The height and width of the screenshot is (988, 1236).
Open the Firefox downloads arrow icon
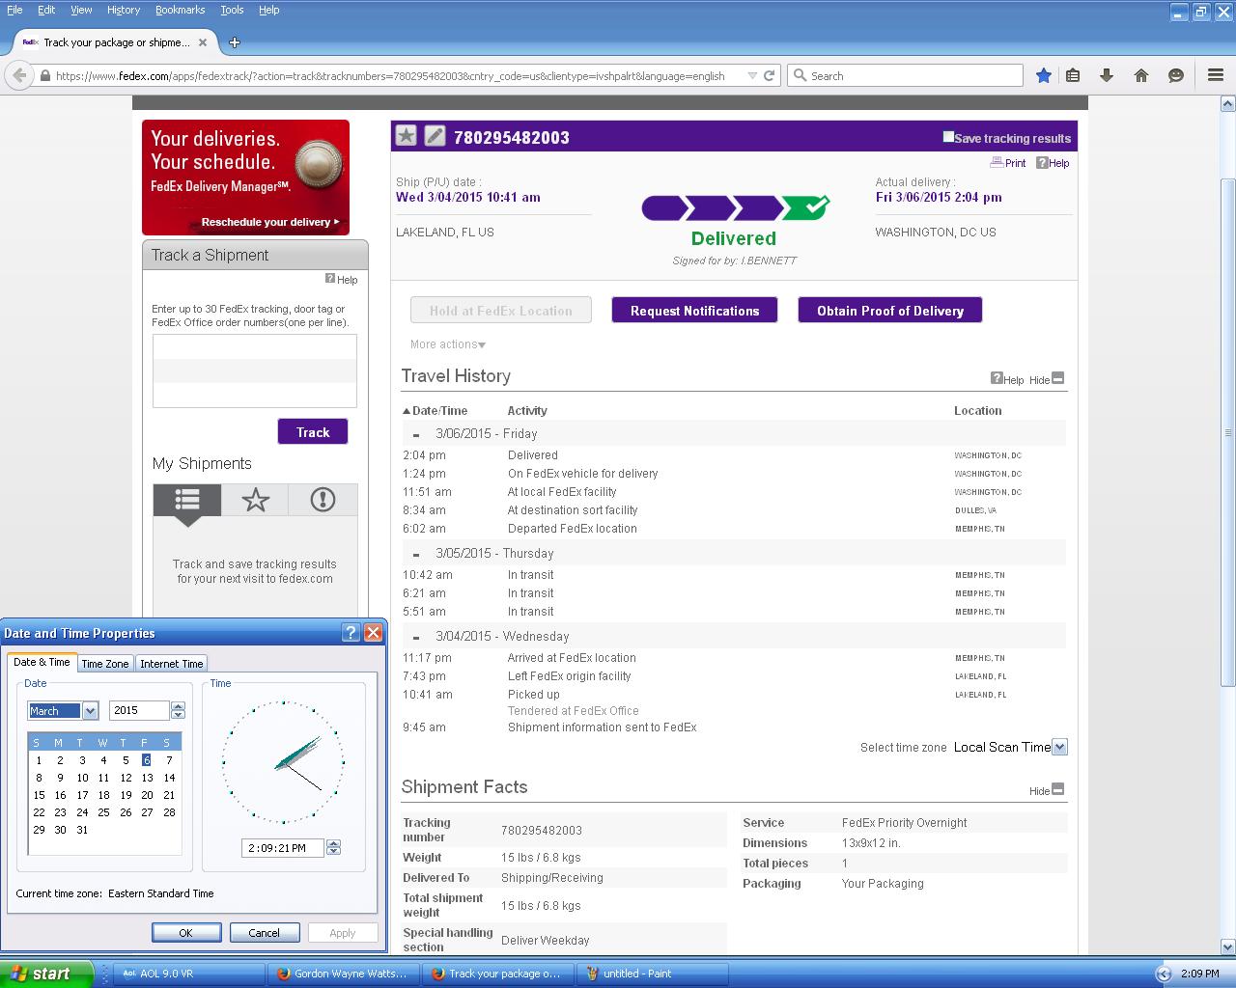click(x=1107, y=75)
